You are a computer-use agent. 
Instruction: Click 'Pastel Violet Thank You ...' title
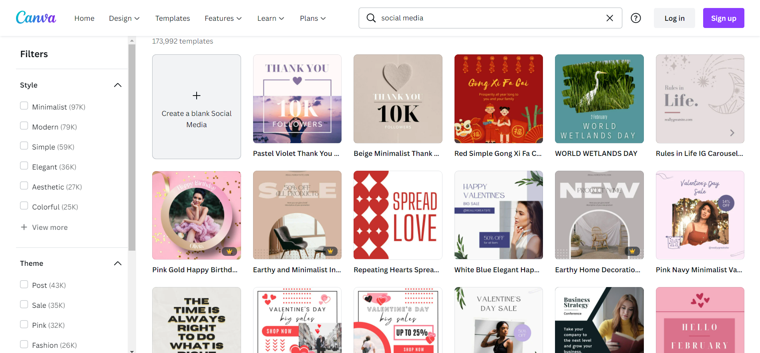pyautogui.click(x=296, y=154)
